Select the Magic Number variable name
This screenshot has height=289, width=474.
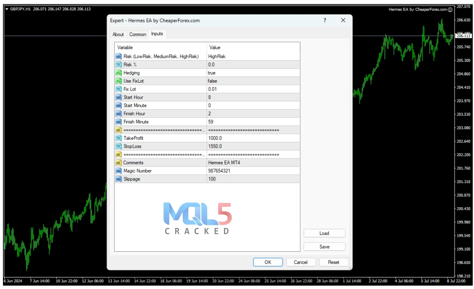coord(138,171)
